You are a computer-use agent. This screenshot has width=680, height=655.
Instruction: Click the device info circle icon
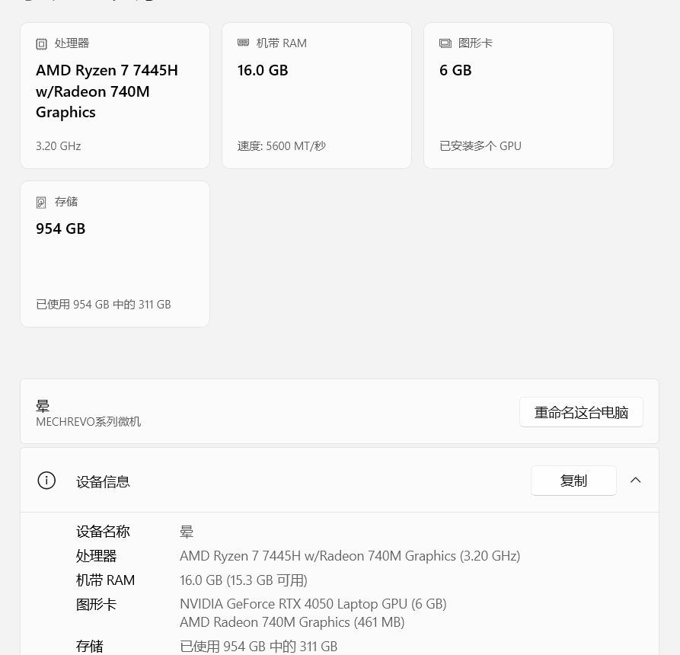46,480
